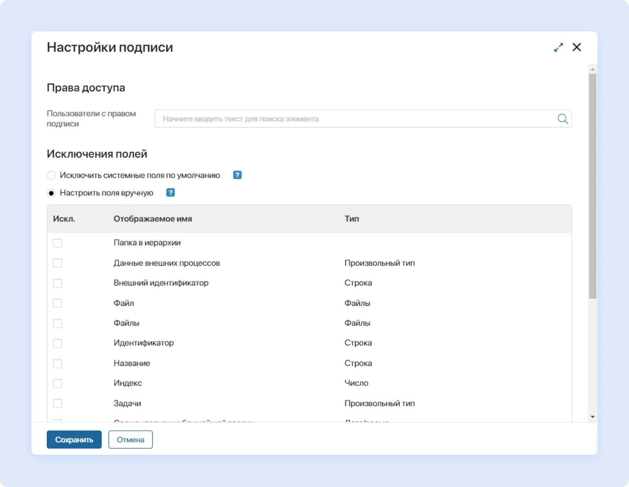Close the signature settings dialog
This screenshot has width=629, height=487.
tap(576, 47)
